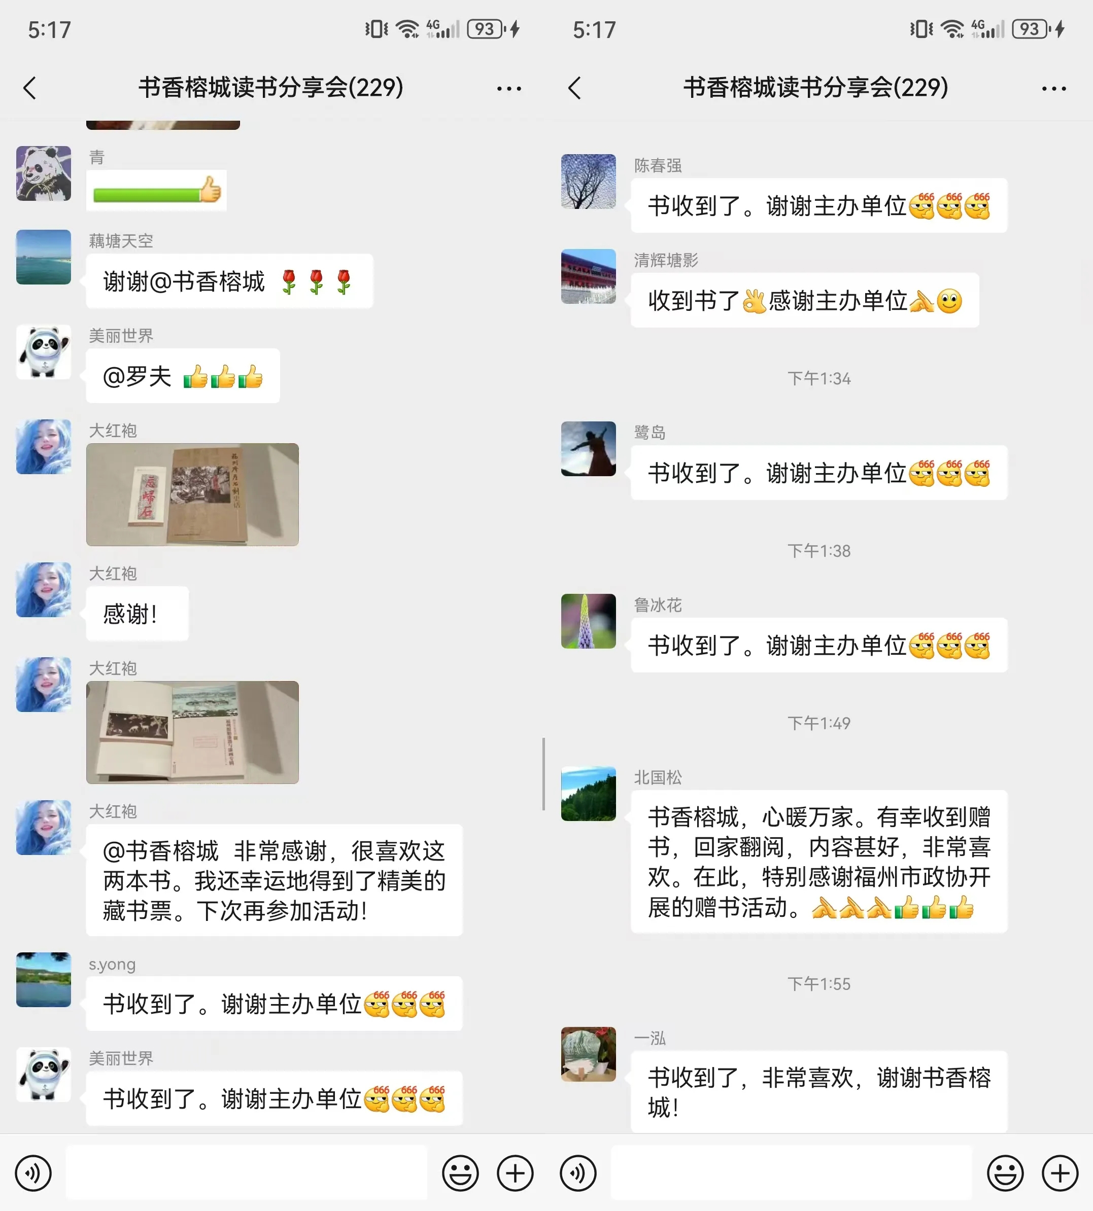Tap 鲁冰花's lupine flower avatar
Image resolution: width=1093 pixels, height=1211 pixels.
588,621
